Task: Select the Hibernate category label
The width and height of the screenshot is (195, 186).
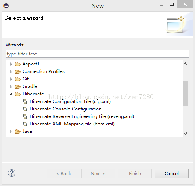Action: [33, 94]
